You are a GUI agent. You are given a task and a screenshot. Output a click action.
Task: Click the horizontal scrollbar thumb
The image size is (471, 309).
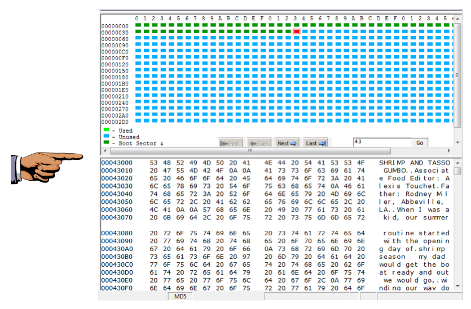point(250,151)
